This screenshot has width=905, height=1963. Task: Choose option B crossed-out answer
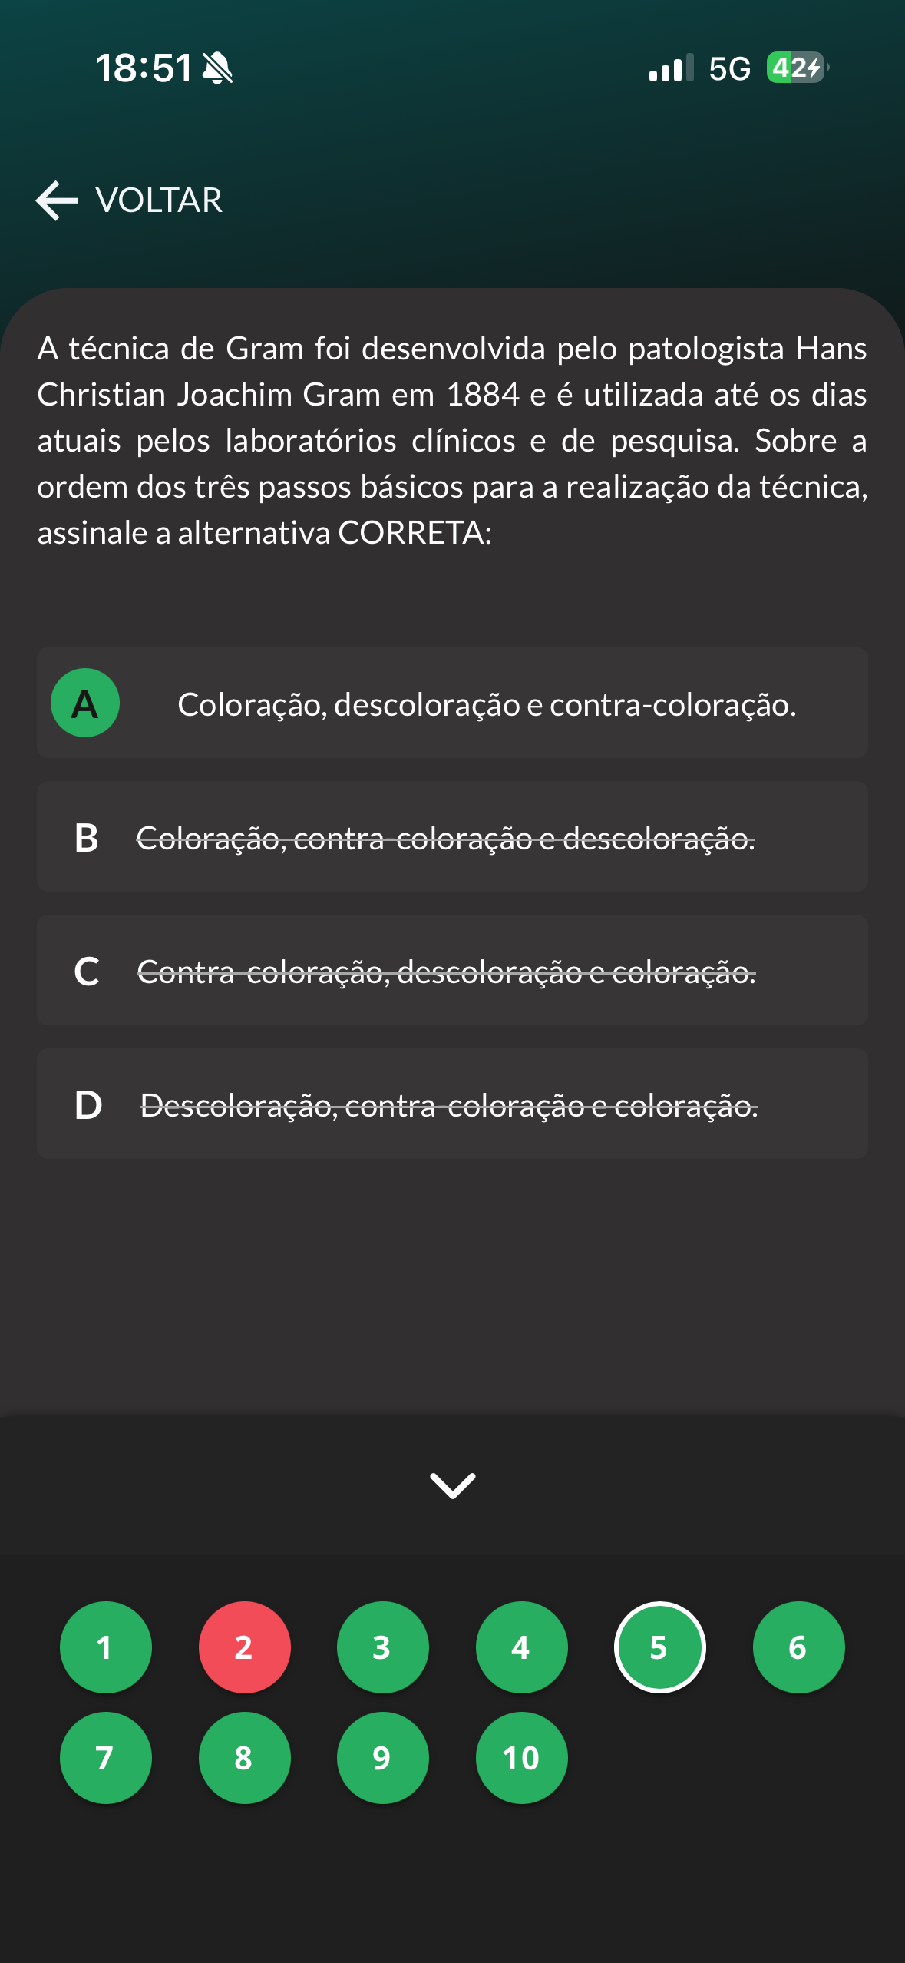click(452, 837)
